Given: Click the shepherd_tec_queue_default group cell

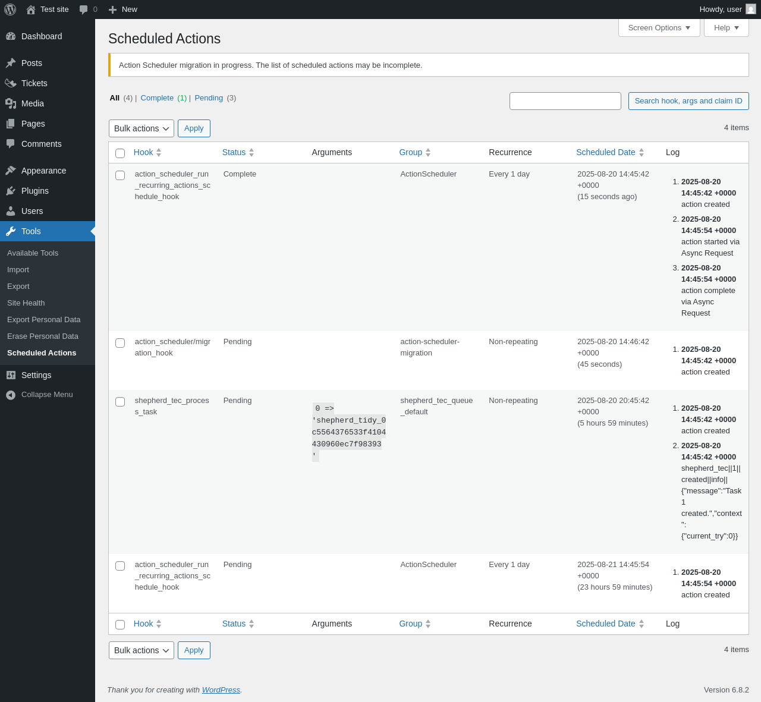Looking at the screenshot, I should click(x=436, y=407).
